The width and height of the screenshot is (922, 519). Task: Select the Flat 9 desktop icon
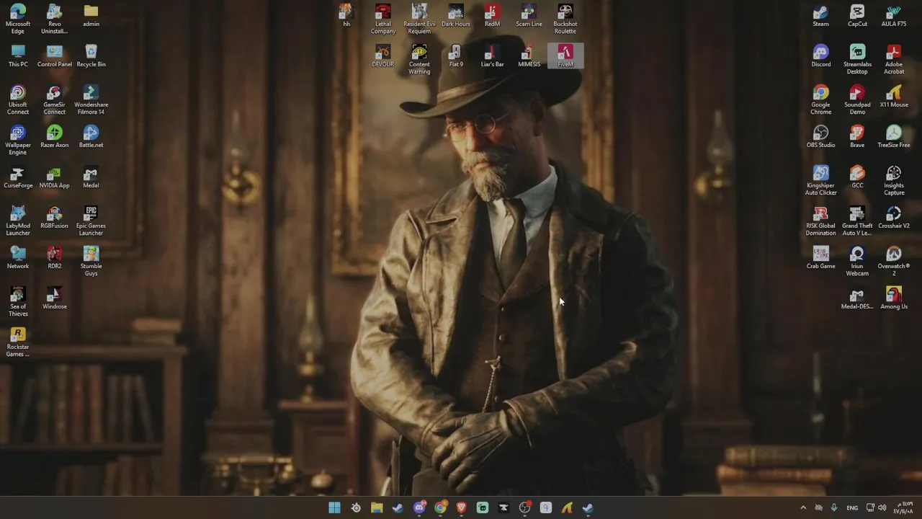tap(455, 56)
